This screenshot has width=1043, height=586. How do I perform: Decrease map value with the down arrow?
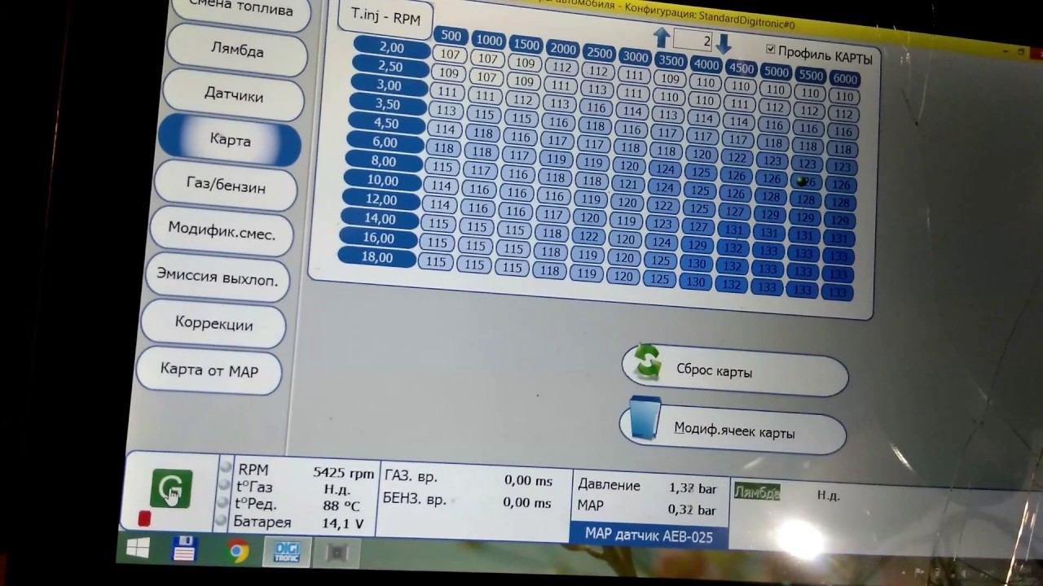723,43
